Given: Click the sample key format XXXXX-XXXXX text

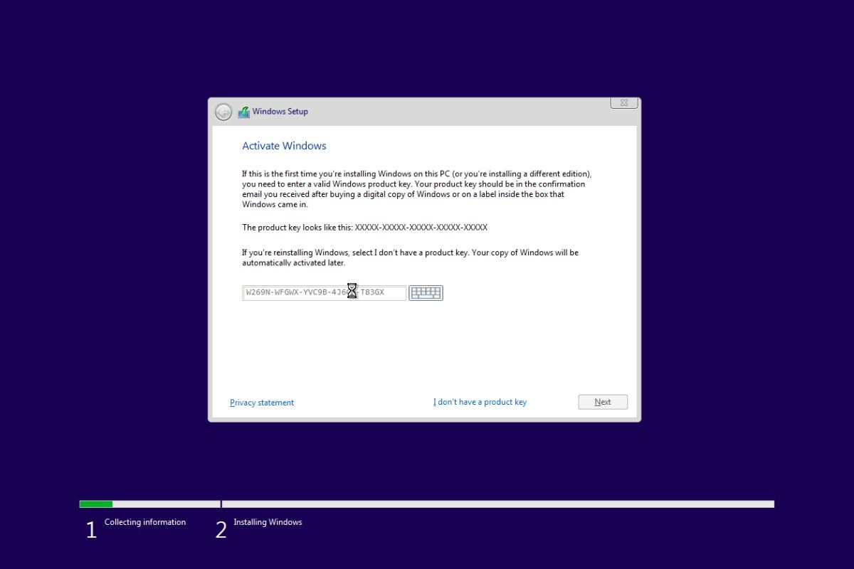Looking at the screenshot, I should 421,228.
